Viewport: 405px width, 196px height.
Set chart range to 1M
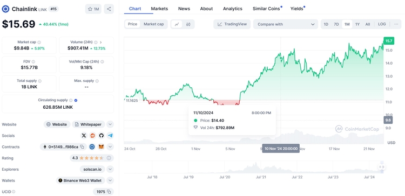347,24
